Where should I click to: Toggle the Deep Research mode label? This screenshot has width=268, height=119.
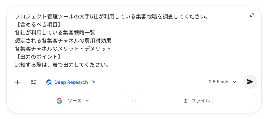click(71, 82)
